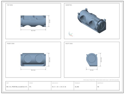Click the TRIANGLES header in title block
Viewport: 125px width, 94px height.
77,83
